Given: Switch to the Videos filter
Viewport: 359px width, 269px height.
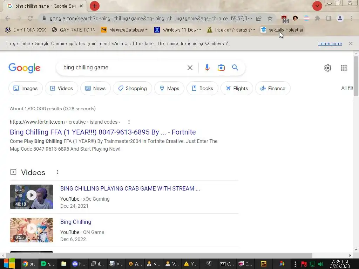Looking at the screenshot, I should (x=61, y=88).
